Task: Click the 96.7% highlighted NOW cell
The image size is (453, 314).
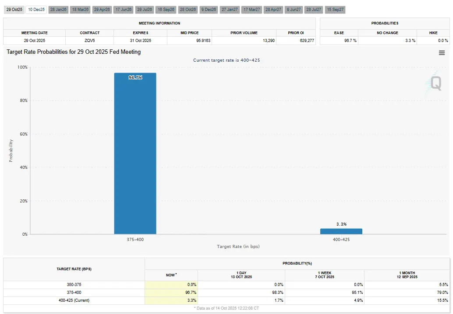Action: pos(171,293)
